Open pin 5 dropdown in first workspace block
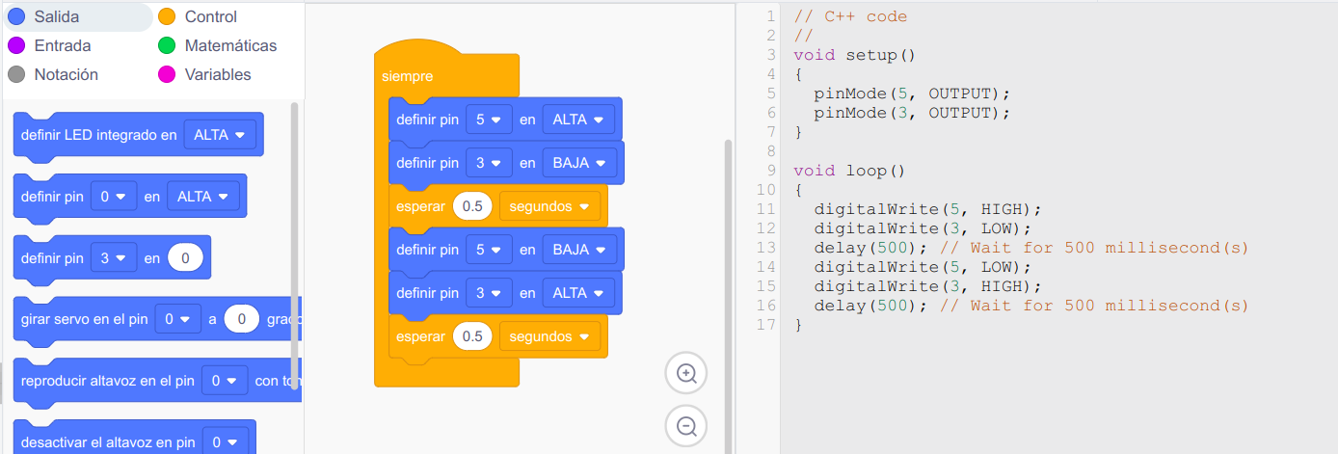 click(x=488, y=120)
